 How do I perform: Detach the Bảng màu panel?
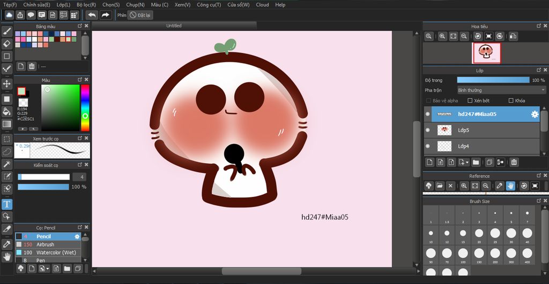[x=80, y=26]
